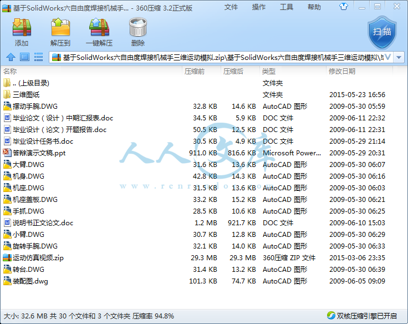Open the 操作 menu
The image size is (408, 324).
259,7
